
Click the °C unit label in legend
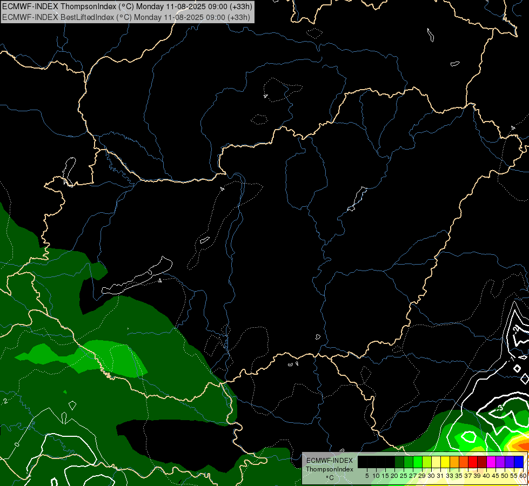(x=330, y=478)
